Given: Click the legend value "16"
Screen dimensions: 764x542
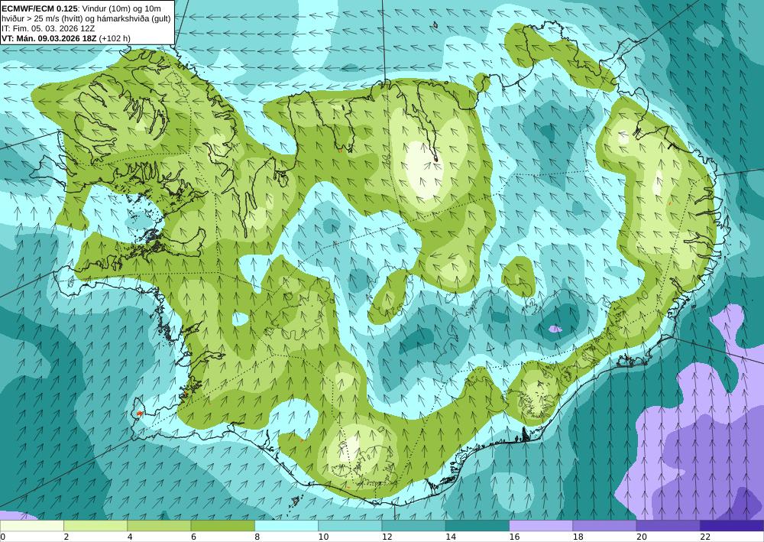Looking at the screenshot, I should (514, 537).
